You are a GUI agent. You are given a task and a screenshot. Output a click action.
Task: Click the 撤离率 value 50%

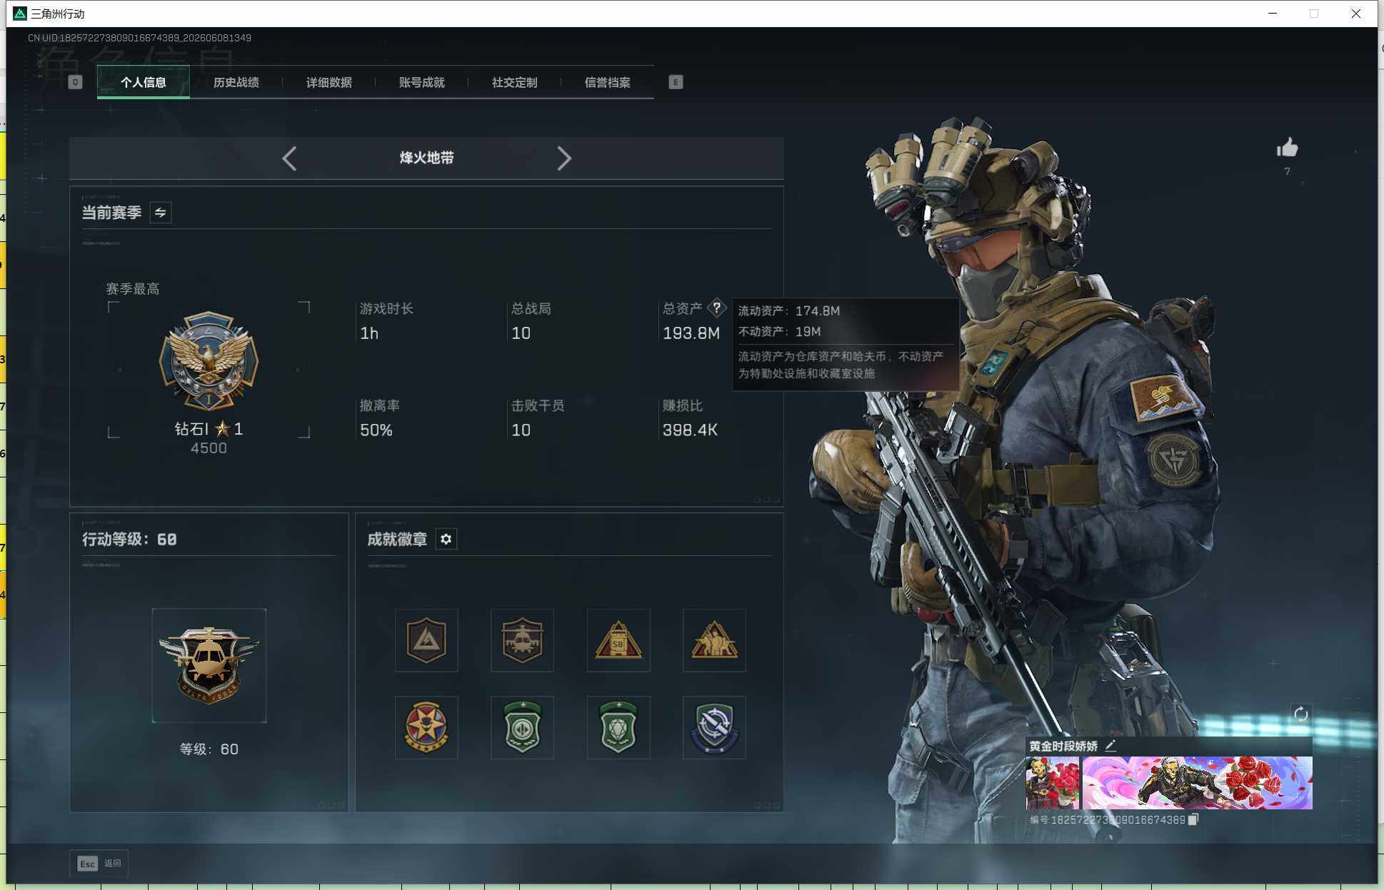pos(376,430)
